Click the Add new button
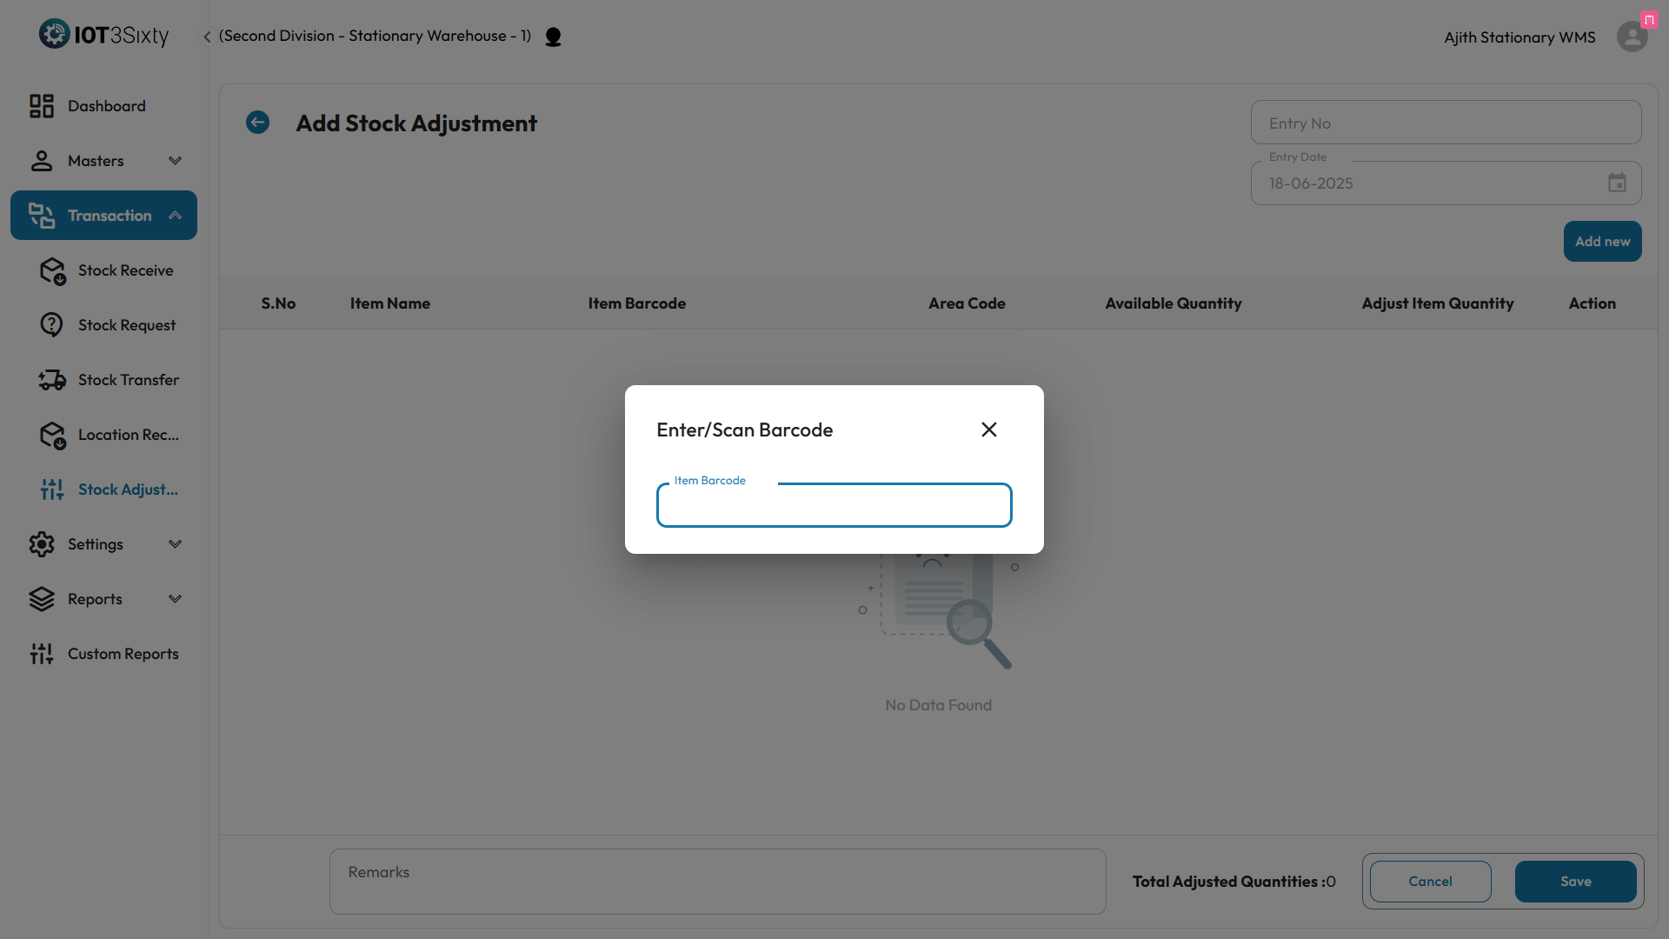The width and height of the screenshot is (1669, 939). coord(1602,242)
